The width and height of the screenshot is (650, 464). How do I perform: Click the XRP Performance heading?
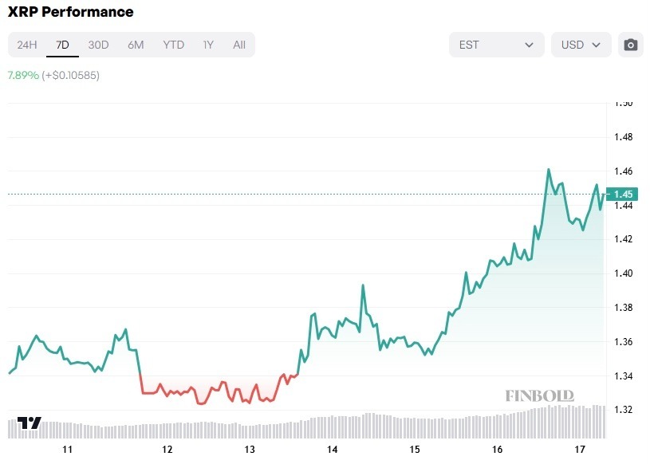[x=71, y=12]
